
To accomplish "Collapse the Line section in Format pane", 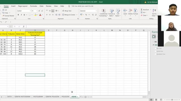I will (x=153, y=45).
